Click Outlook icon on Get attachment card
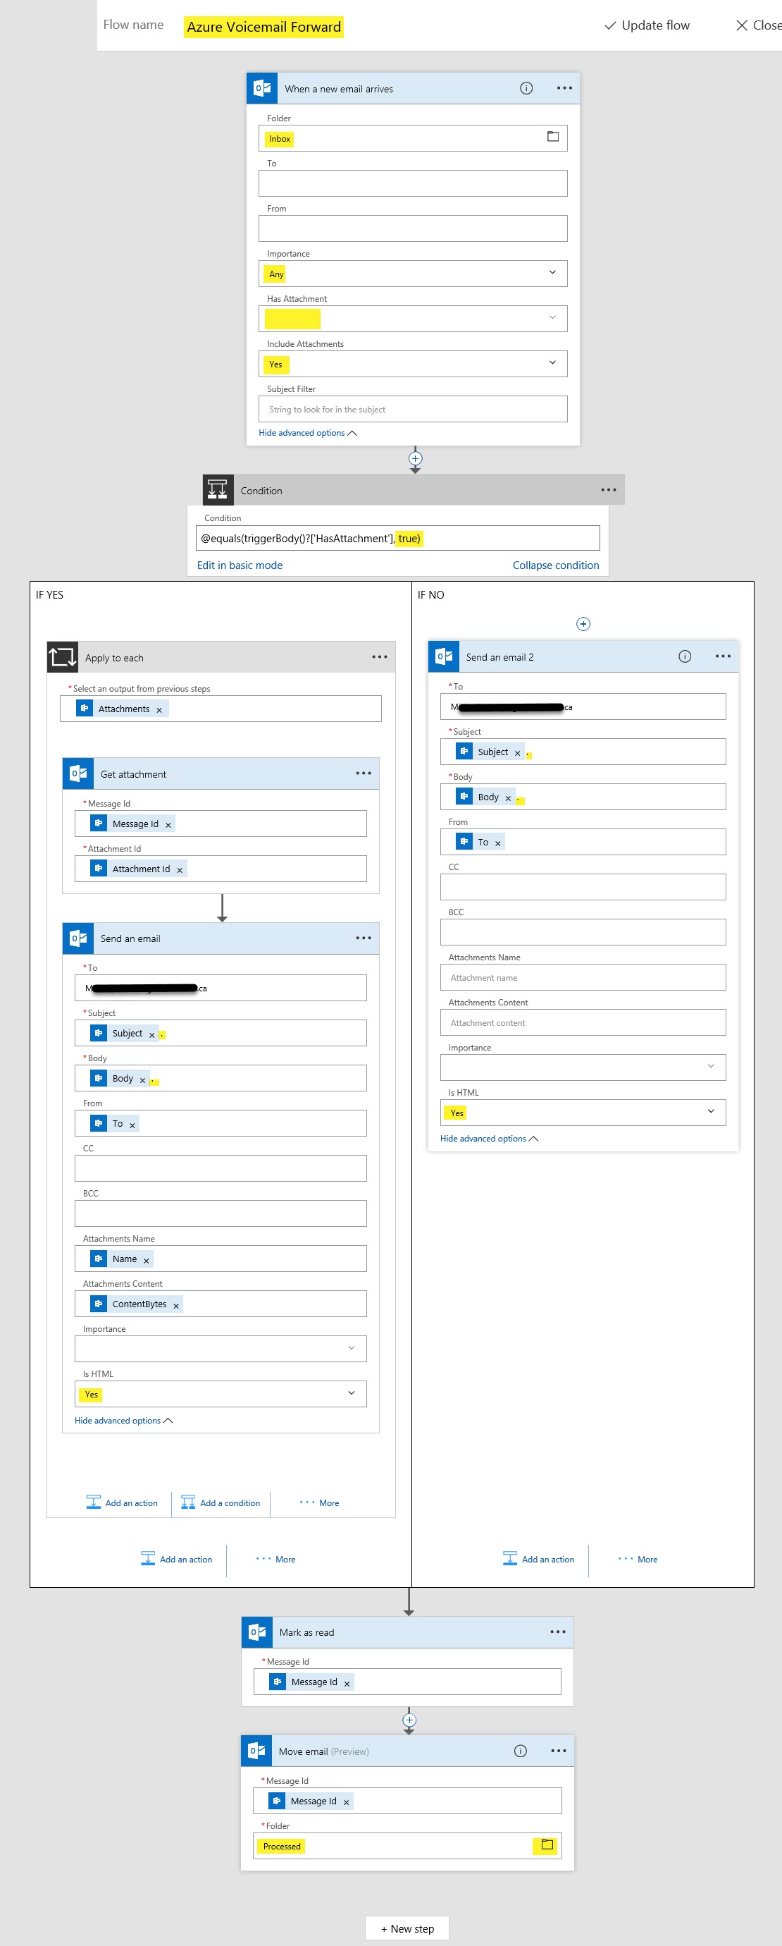 click(x=77, y=773)
